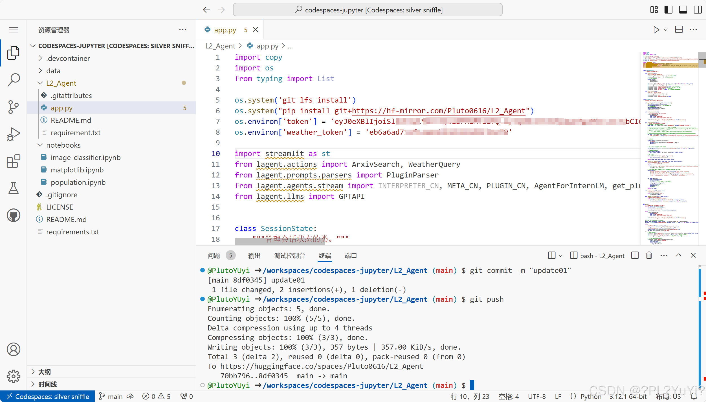Open the Extensions view
This screenshot has width=706, height=402.
coord(13,161)
